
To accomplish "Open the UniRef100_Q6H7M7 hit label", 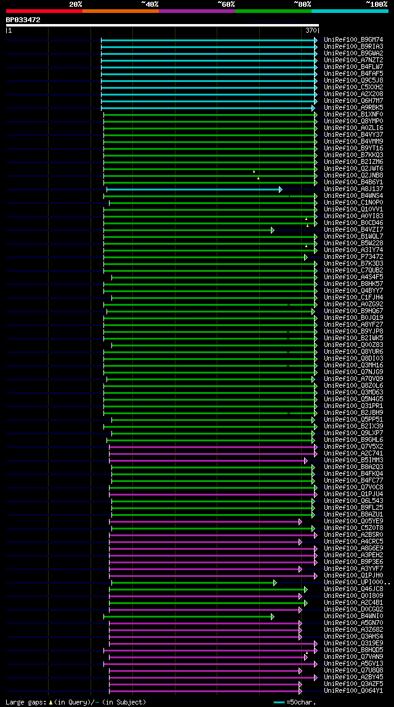I will [x=353, y=100].
